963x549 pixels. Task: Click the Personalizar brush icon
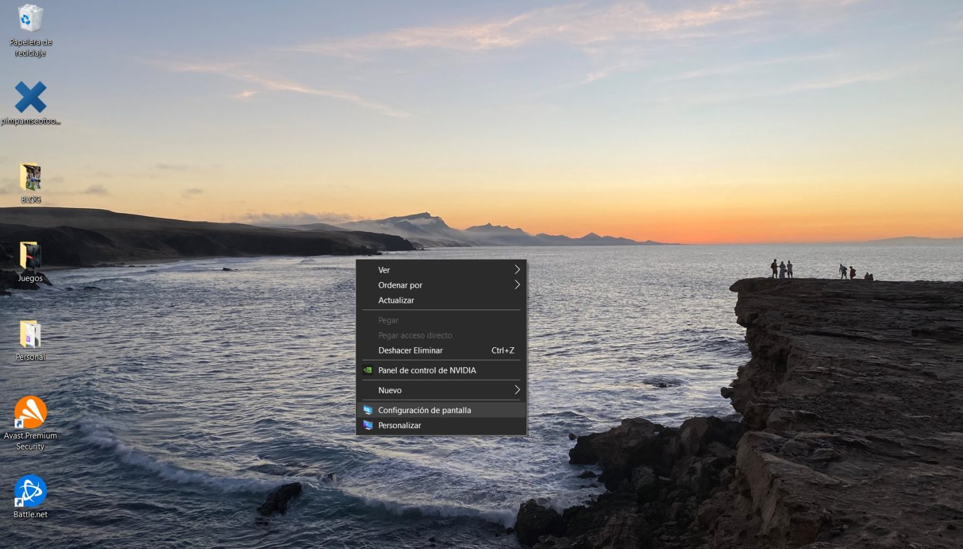coord(367,425)
